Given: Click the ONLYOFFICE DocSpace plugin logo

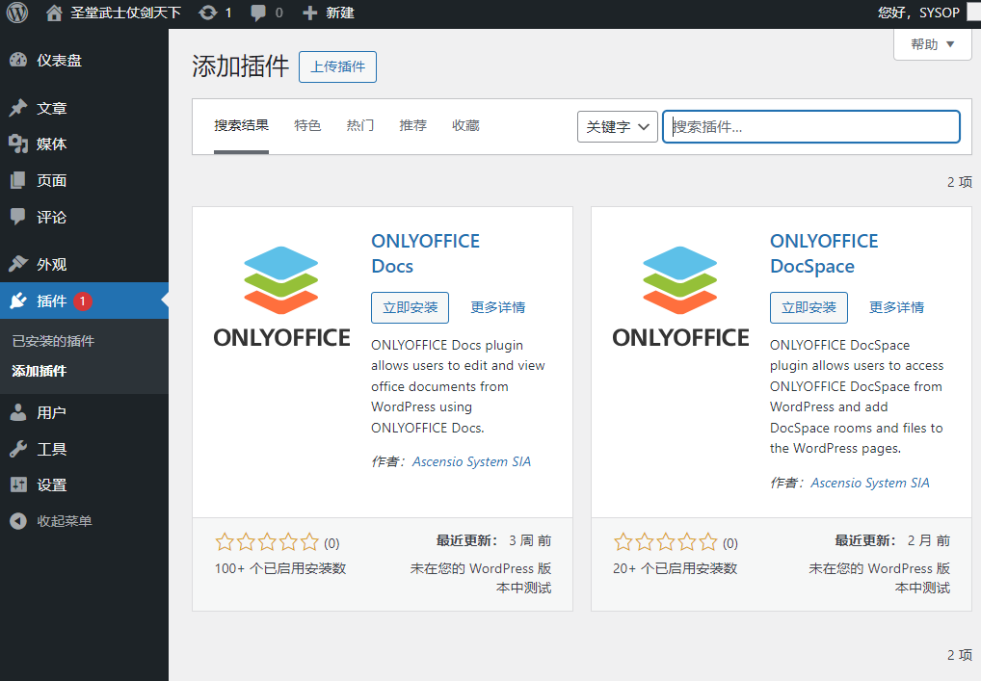Looking at the screenshot, I should [x=680, y=297].
